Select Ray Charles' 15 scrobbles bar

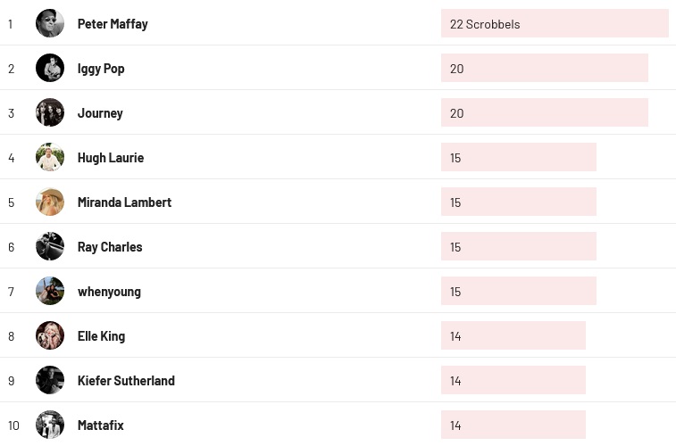[x=518, y=247]
